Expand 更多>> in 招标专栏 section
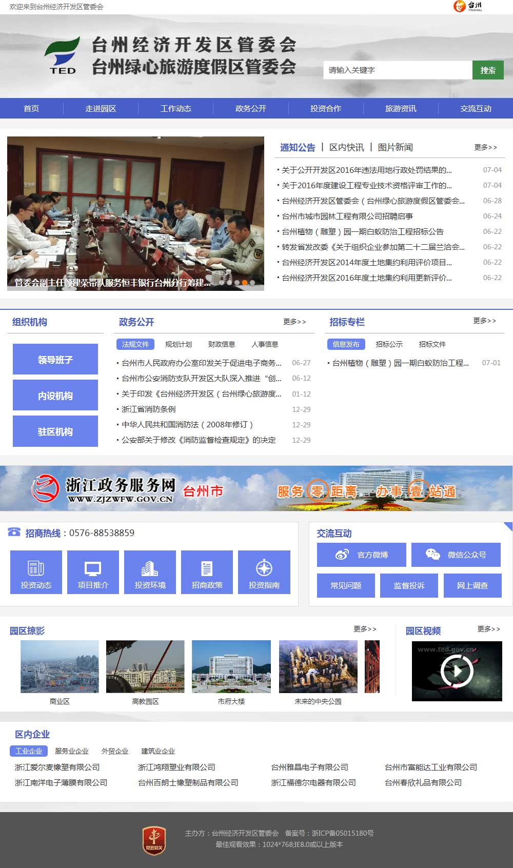This screenshot has width=513, height=868. (x=484, y=321)
